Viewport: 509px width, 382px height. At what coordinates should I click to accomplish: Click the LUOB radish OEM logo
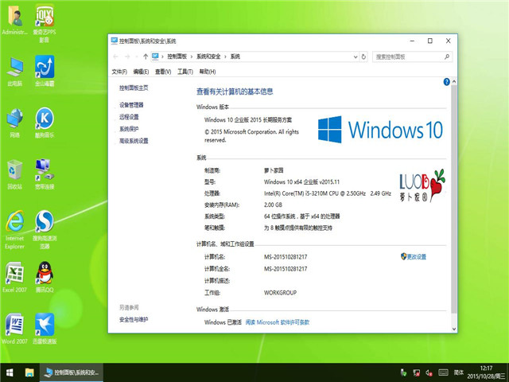pos(422,185)
